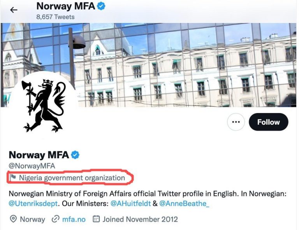Viewport: 299px width, 230px height.
Task: Click the location pin icon
Action: pos(13,219)
